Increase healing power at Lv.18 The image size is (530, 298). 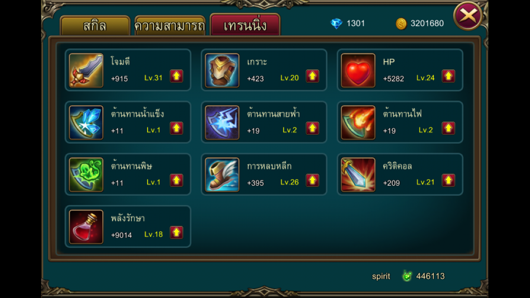pos(176,232)
